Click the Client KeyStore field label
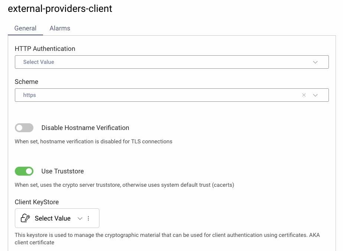Image resolution: width=343 pixels, height=251 pixels. tap(36, 202)
